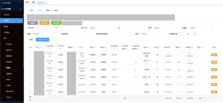The height and width of the screenshot is (103, 223).
Task: Switch to the 設備 tab
Action: pos(33,2)
